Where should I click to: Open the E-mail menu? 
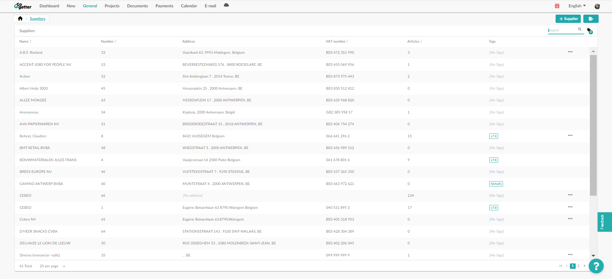click(x=210, y=6)
